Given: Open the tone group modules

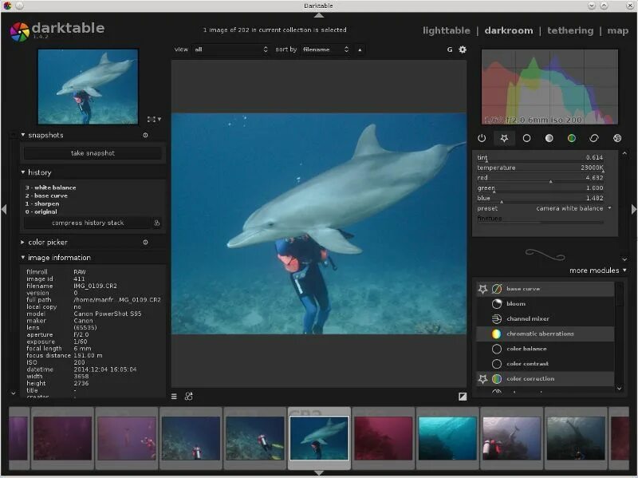Looking at the screenshot, I should pos(549,138).
